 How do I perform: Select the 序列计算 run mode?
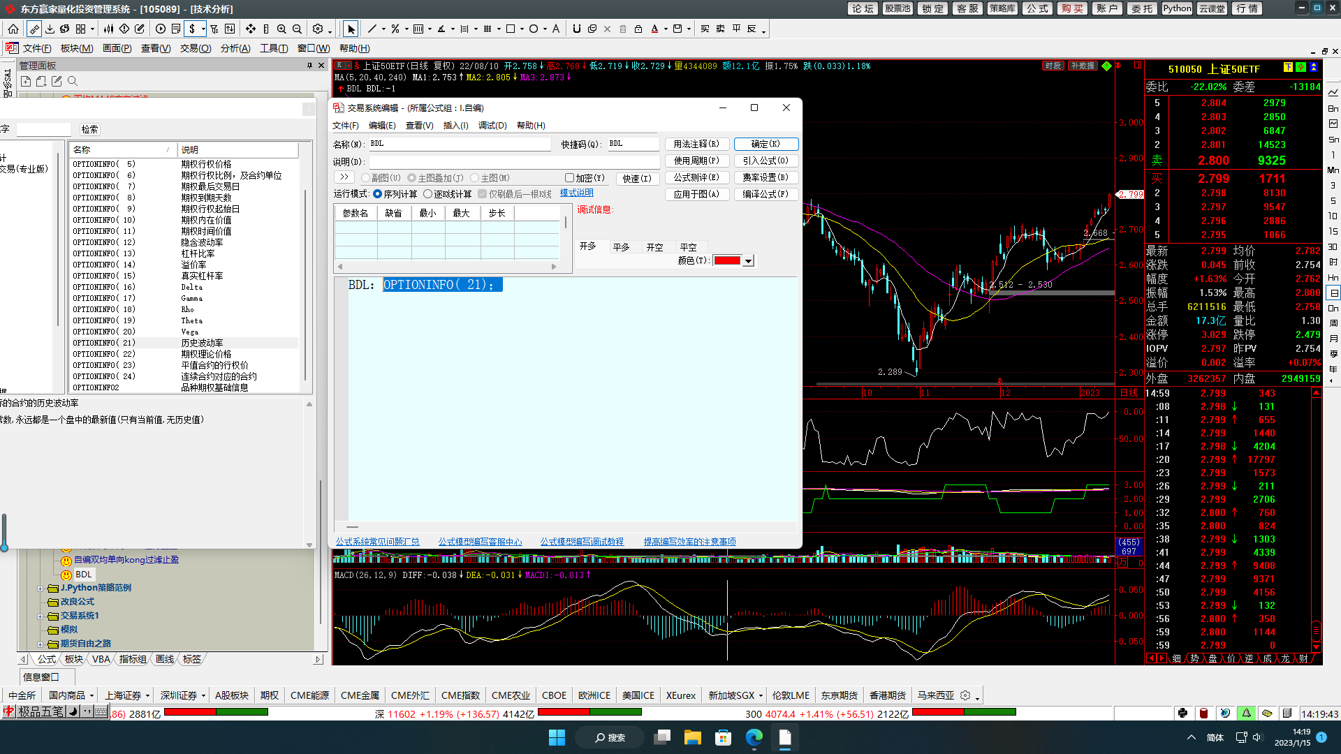click(378, 194)
